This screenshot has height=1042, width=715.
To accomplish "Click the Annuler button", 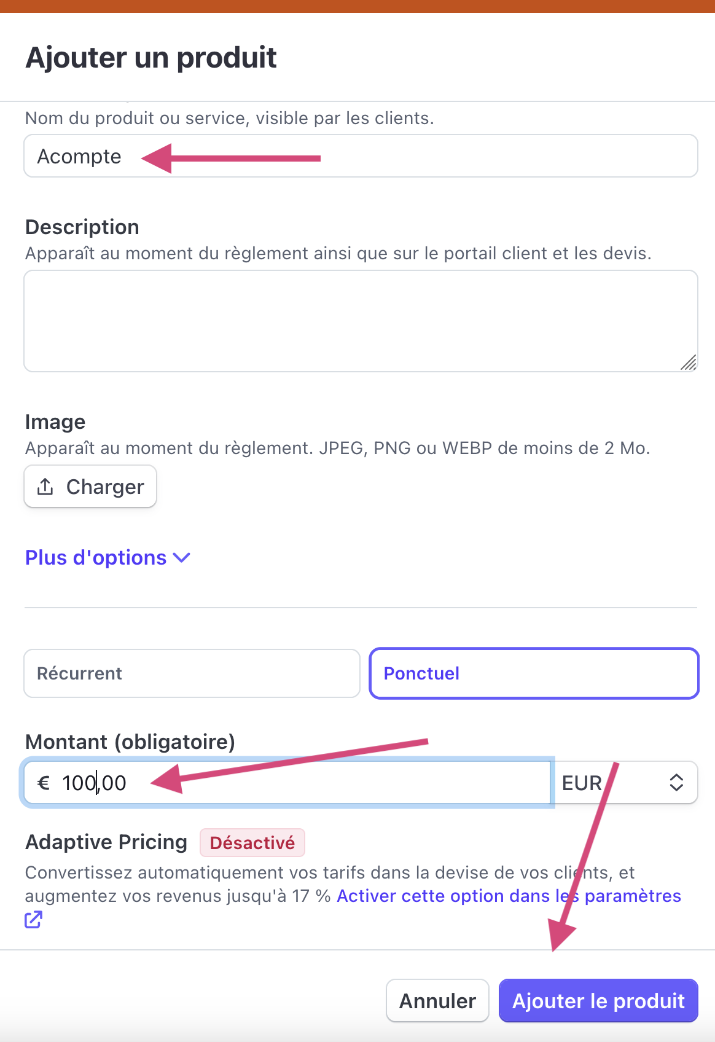I will (437, 1001).
